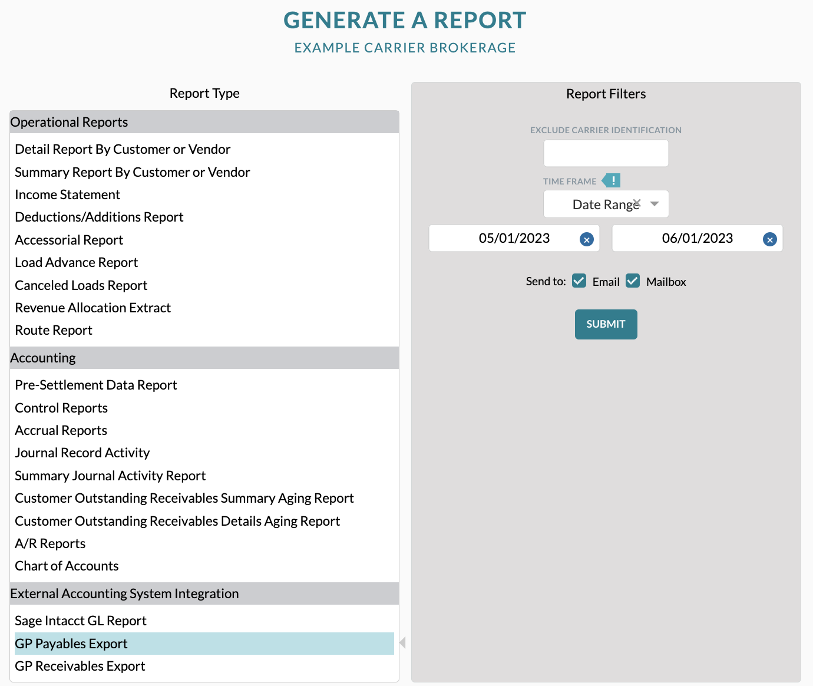Click the Accounting section header

pyautogui.click(x=204, y=358)
